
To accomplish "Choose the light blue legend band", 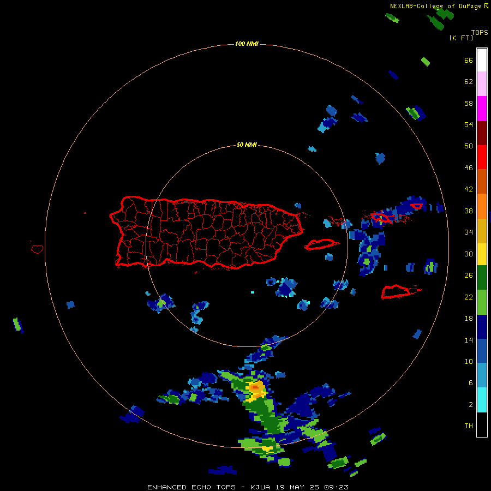I will click(482, 375).
